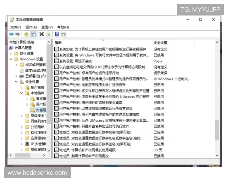This screenshot has height=182, width=228.
Task: Click tree pane vertical scroll-up arrow
Action: (49, 42)
